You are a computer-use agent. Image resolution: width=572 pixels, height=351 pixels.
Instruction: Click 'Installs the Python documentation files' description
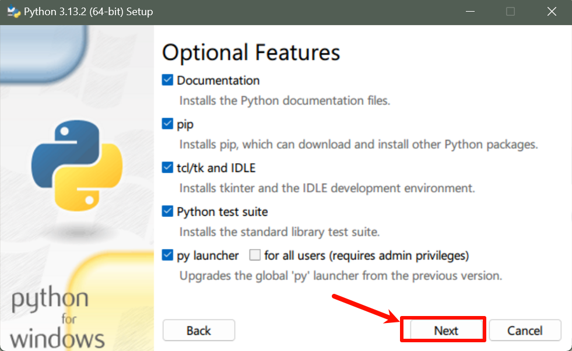[285, 100]
